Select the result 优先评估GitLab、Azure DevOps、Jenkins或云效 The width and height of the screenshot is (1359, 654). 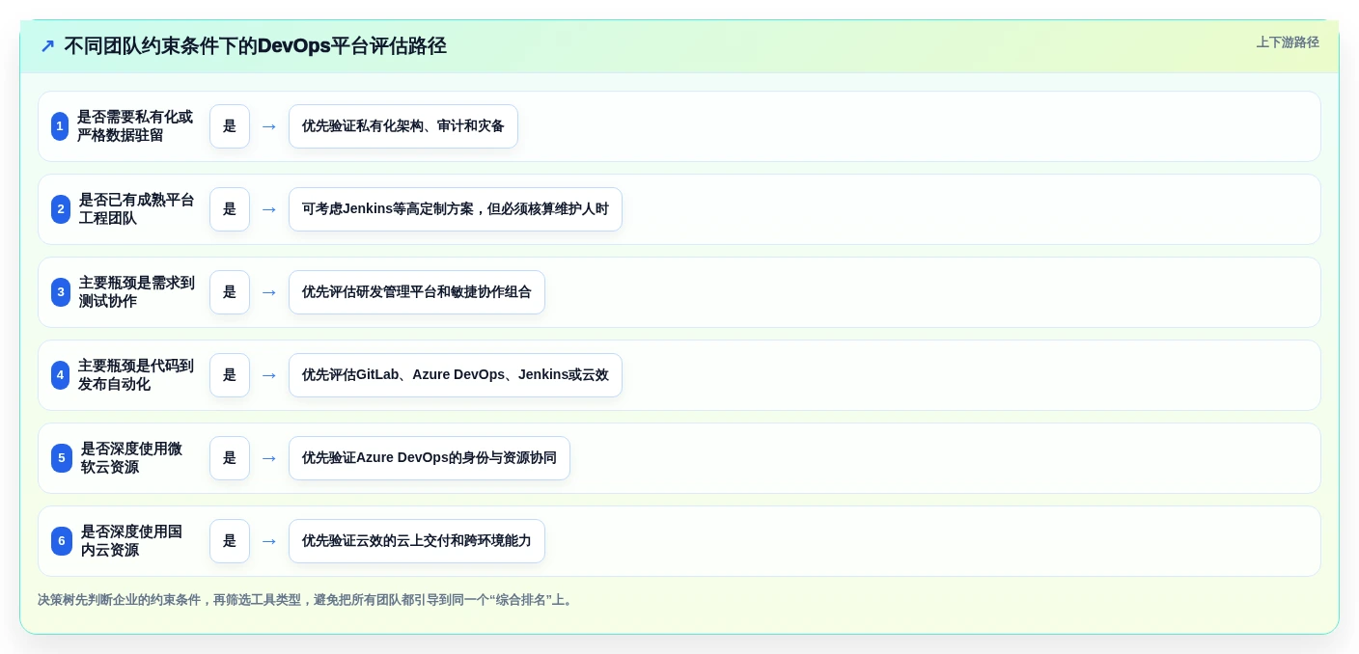(x=456, y=375)
